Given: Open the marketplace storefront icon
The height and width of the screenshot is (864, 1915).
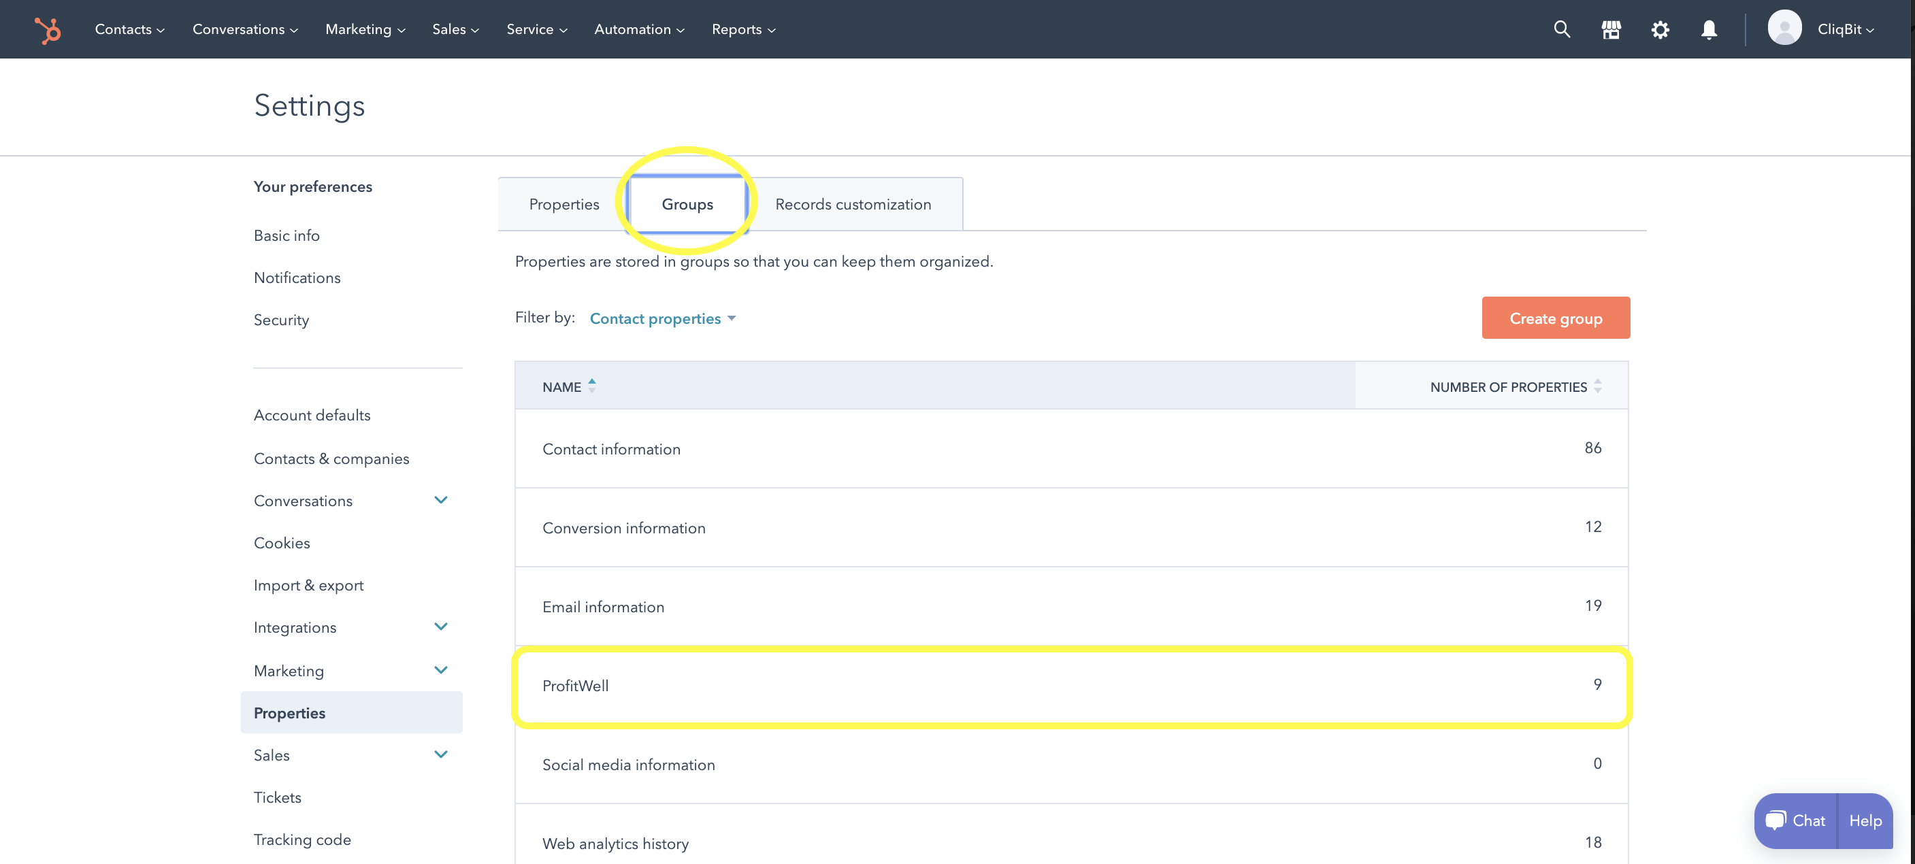Looking at the screenshot, I should pyautogui.click(x=1610, y=30).
